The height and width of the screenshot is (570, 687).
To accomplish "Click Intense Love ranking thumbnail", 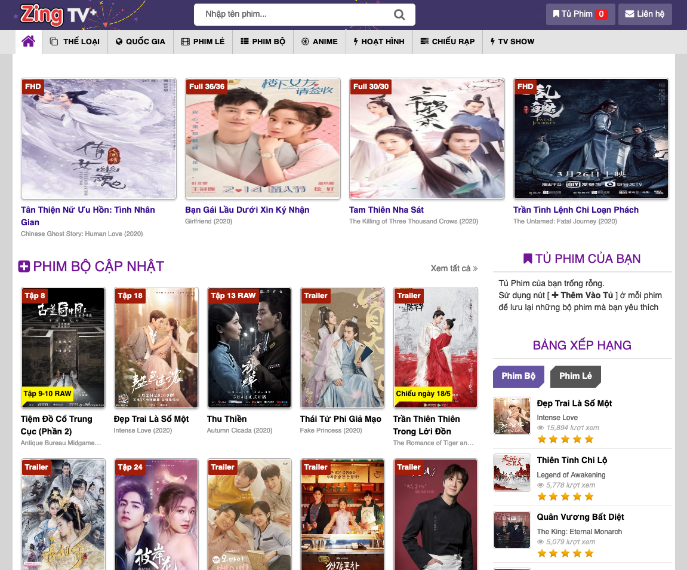I will tap(512, 416).
